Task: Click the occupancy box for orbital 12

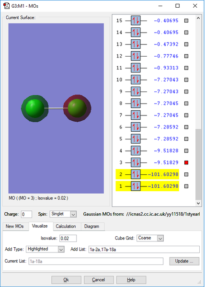Action: point(136,56)
